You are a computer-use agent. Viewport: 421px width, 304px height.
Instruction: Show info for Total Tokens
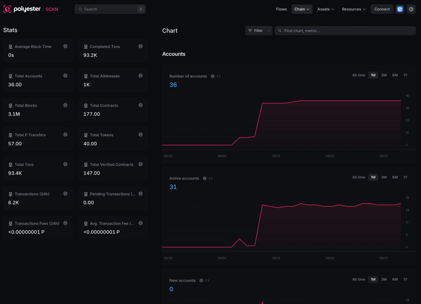[141, 135]
